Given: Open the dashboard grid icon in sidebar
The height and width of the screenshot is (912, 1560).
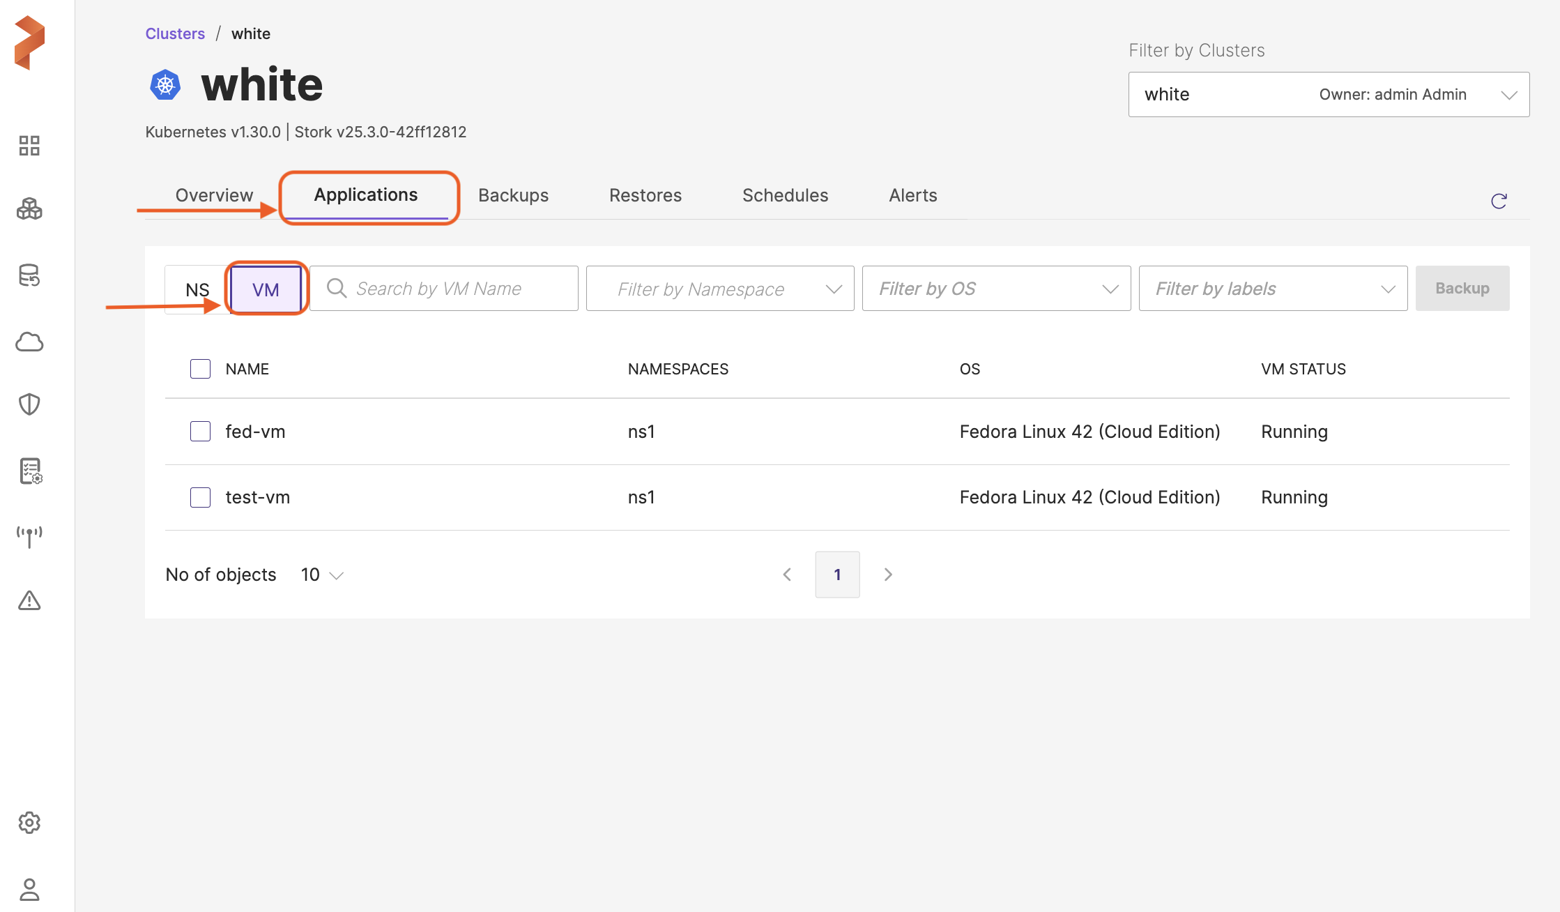Looking at the screenshot, I should pyautogui.click(x=29, y=146).
